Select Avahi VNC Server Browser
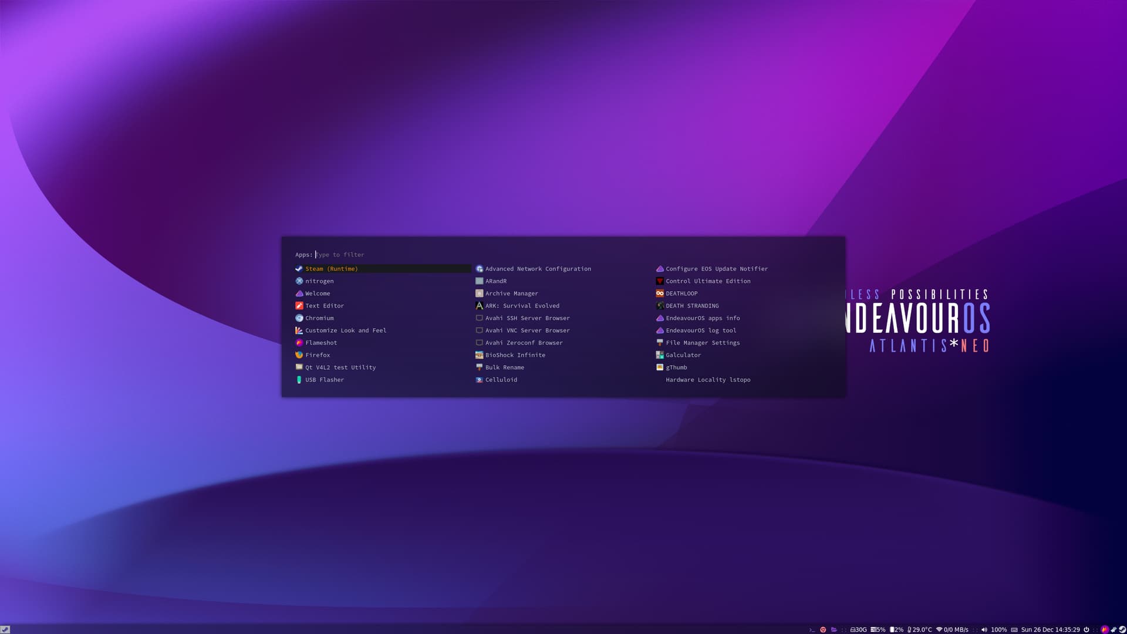This screenshot has height=634, width=1127. pyautogui.click(x=562, y=331)
